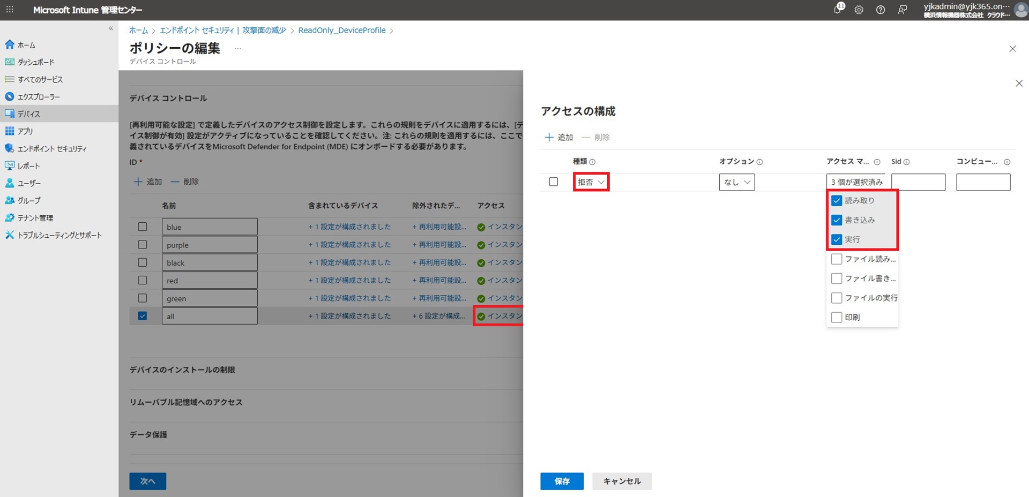Click 削除 under ID section
The image size is (1029, 497).
(185, 182)
